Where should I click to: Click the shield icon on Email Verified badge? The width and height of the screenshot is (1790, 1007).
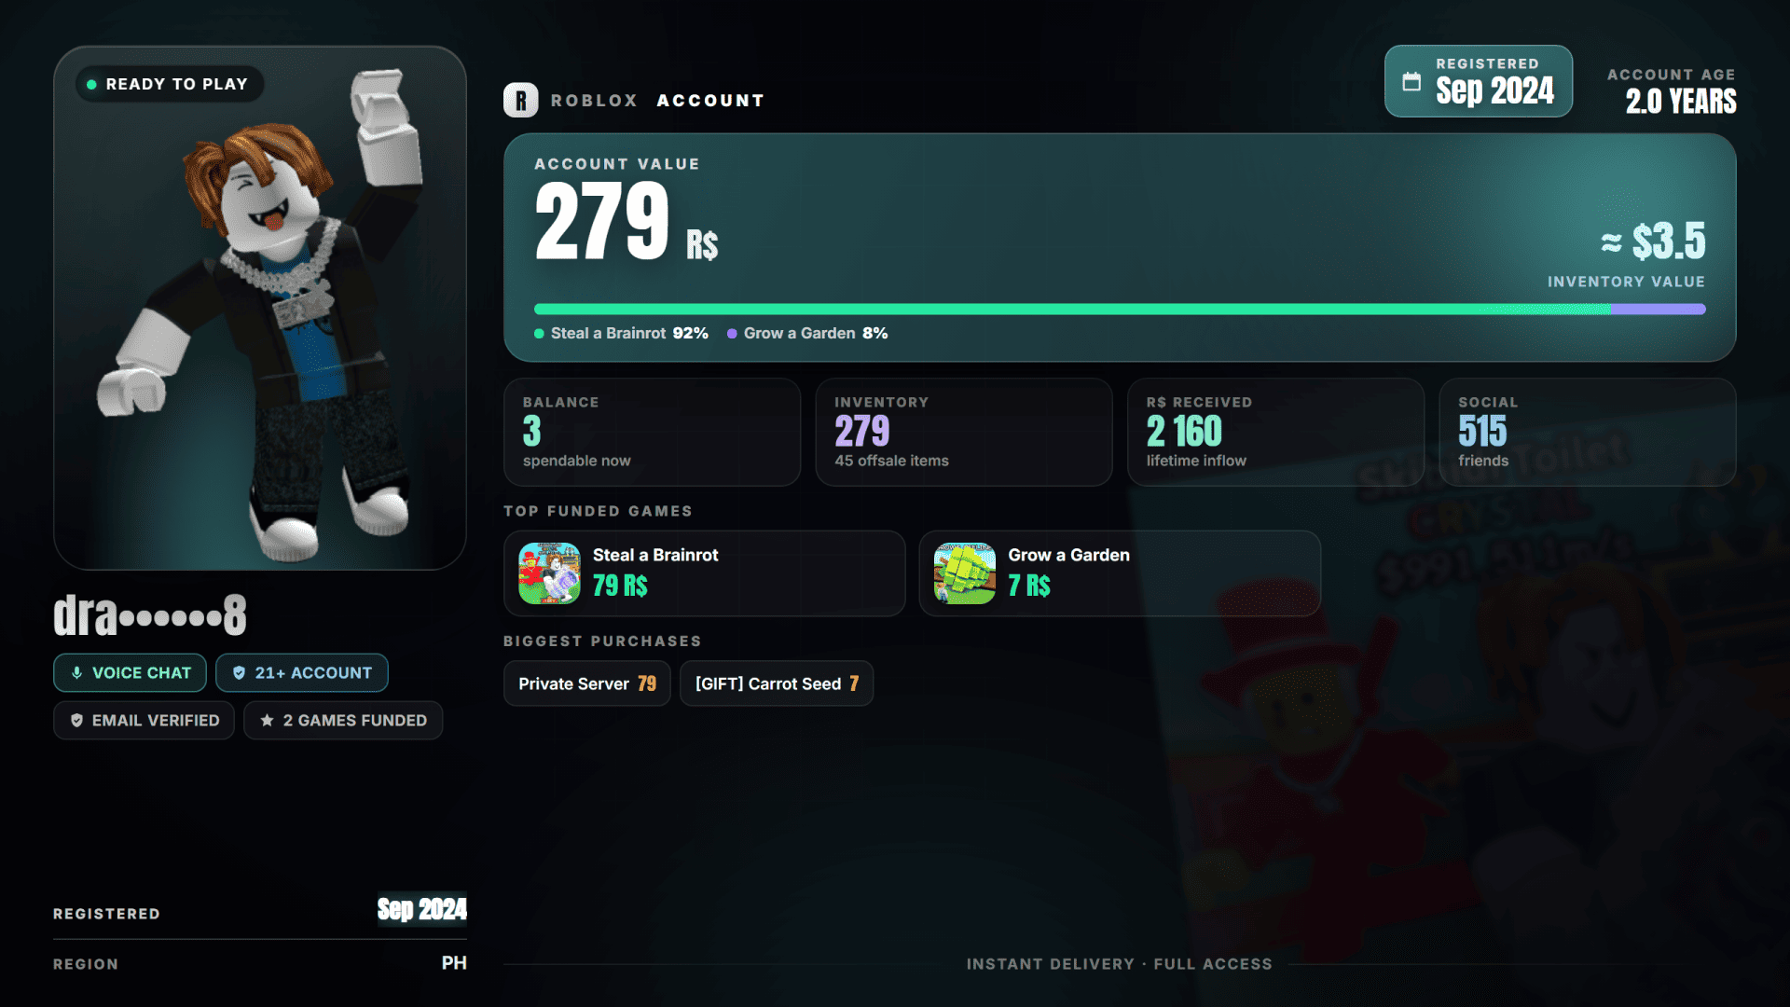tap(76, 720)
